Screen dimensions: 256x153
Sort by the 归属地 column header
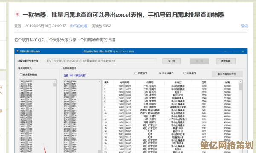click(x=150, y=82)
